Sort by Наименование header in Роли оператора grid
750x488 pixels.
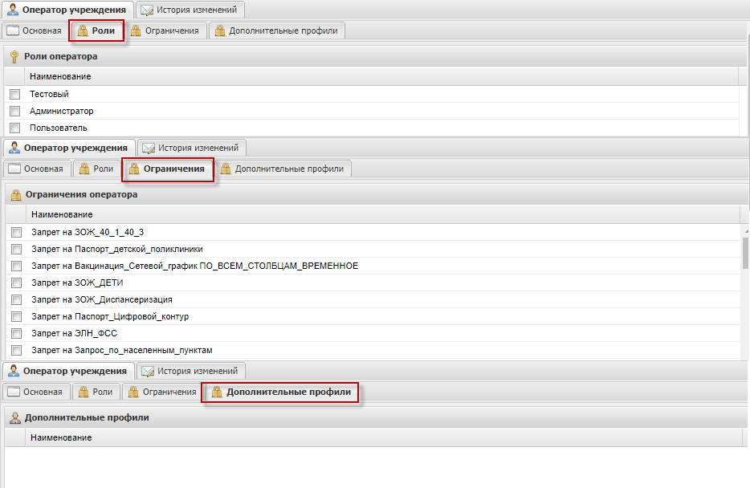[x=60, y=76]
